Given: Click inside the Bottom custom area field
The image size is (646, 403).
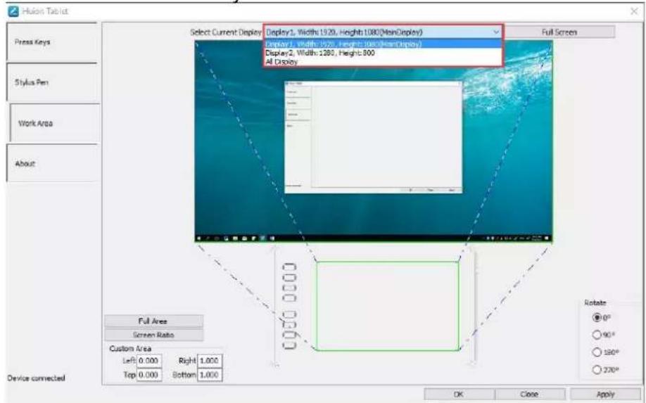Looking at the screenshot, I should click(209, 375).
